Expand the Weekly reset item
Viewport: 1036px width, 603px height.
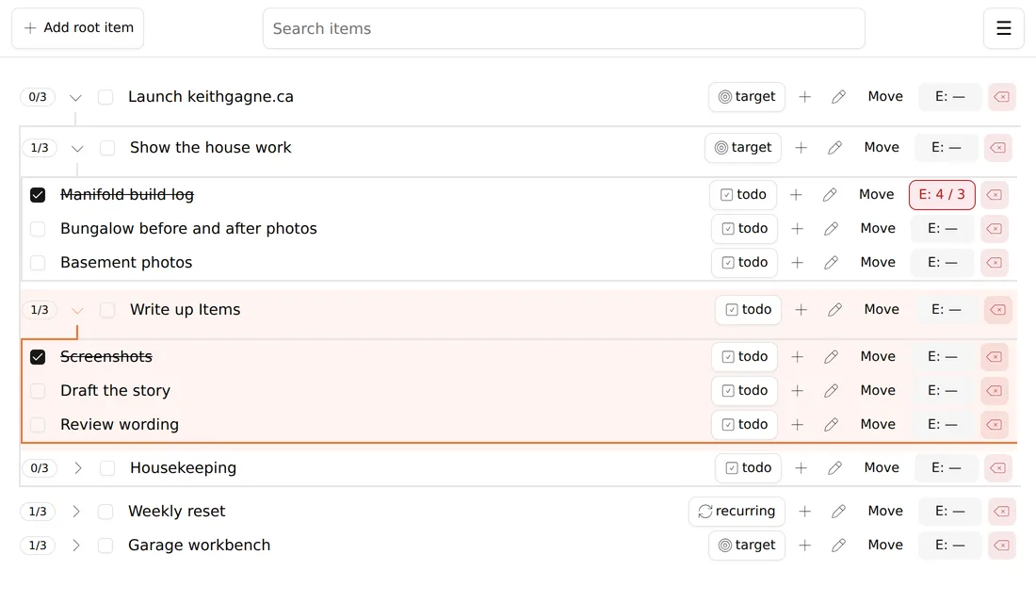click(75, 512)
